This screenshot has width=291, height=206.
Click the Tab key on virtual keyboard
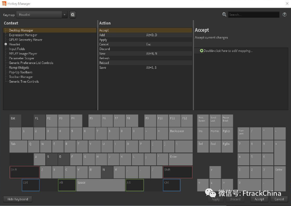(x=18, y=146)
